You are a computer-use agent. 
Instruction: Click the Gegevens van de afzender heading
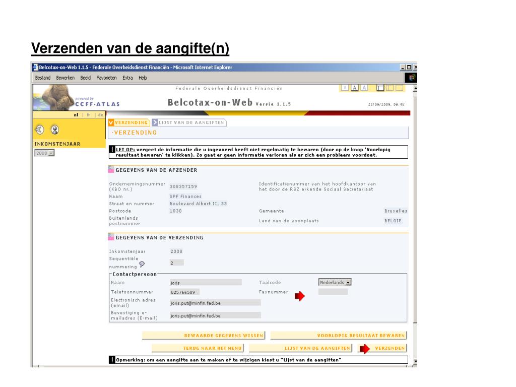point(156,170)
